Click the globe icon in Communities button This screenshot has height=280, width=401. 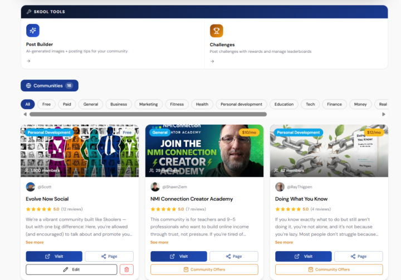point(28,86)
